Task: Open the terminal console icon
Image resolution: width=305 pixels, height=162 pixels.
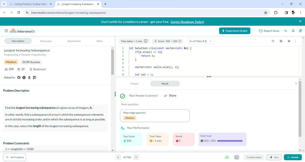Action: (x=236, y=157)
